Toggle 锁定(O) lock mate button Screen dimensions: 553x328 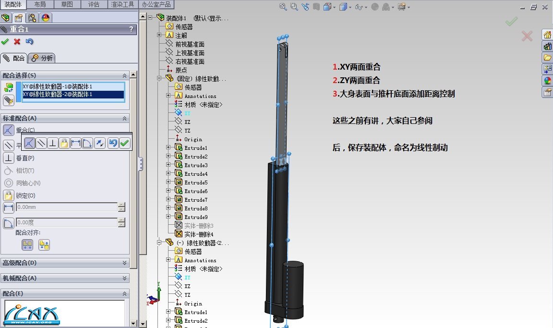9,195
